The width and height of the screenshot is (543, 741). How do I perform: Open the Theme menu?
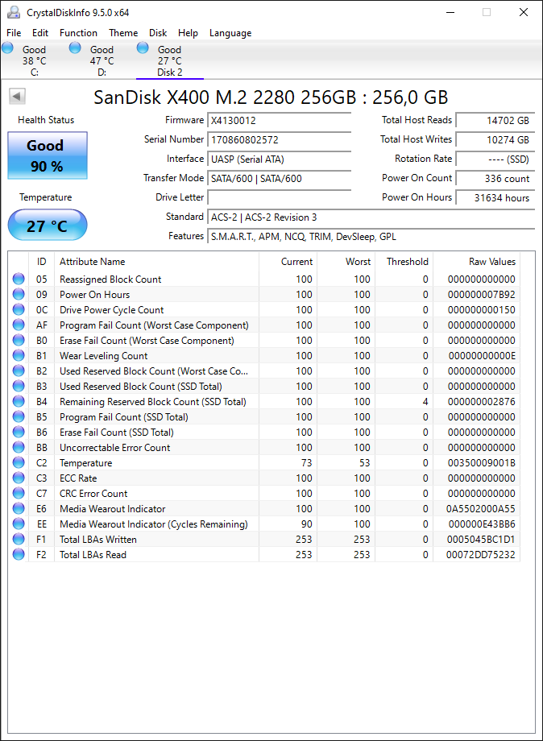(123, 32)
